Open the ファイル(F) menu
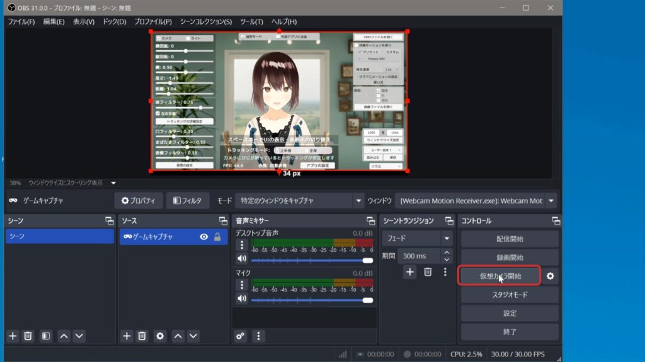 (x=21, y=21)
